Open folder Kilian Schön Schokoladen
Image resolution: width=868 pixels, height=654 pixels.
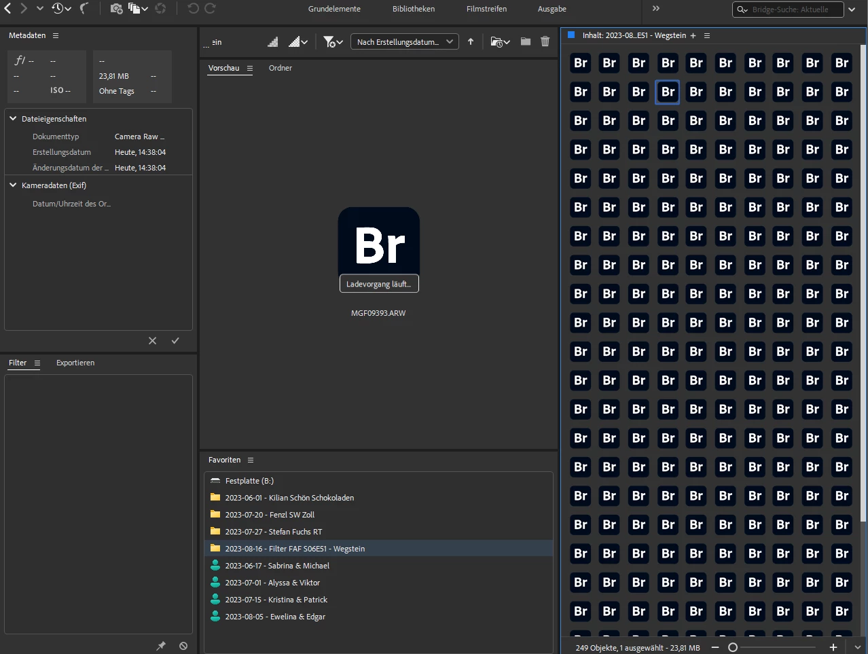pos(378,498)
